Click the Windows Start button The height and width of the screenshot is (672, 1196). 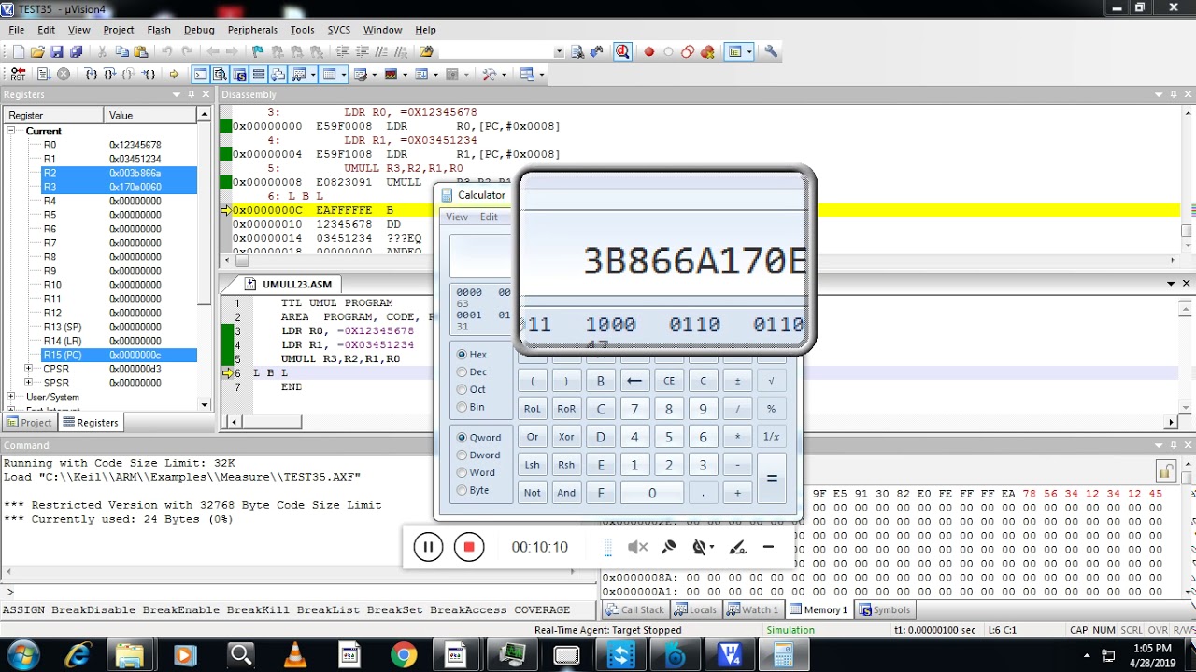point(23,654)
